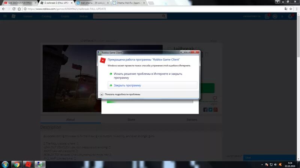Screen dimensions: 300x168
Task: Click the Roblox icon on the taskbar
Action: (x=28, y=164)
